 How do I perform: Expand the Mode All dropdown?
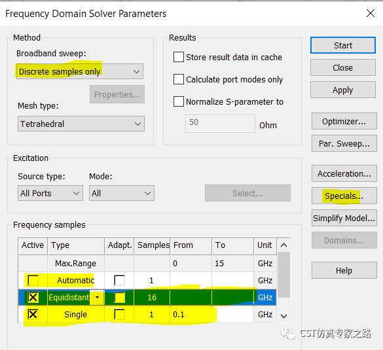point(122,193)
